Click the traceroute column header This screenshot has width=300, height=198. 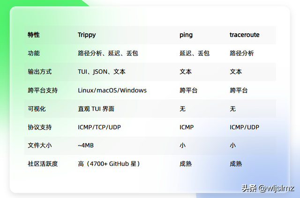[x=244, y=35]
